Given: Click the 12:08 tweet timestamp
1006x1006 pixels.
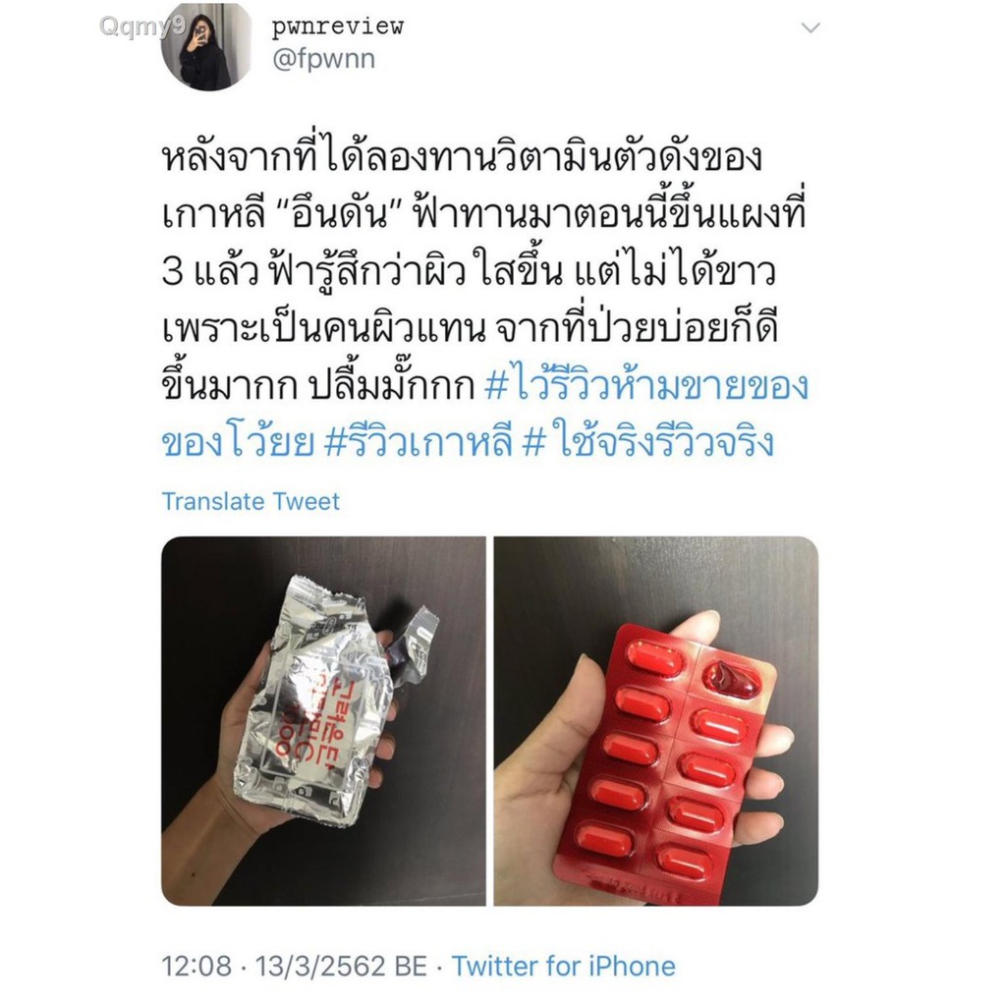Looking at the screenshot, I should tap(196, 966).
